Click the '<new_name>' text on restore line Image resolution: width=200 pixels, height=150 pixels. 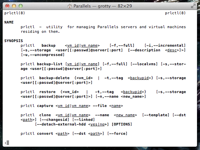tap(132, 97)
